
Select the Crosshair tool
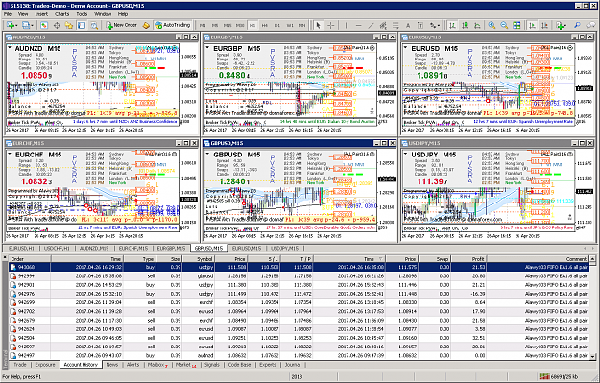tap(331, 25)
